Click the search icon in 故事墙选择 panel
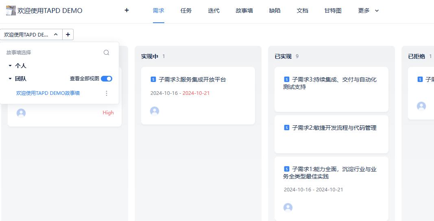The width and height of the screenshot is (434, 221). click(x=106, y=52)
